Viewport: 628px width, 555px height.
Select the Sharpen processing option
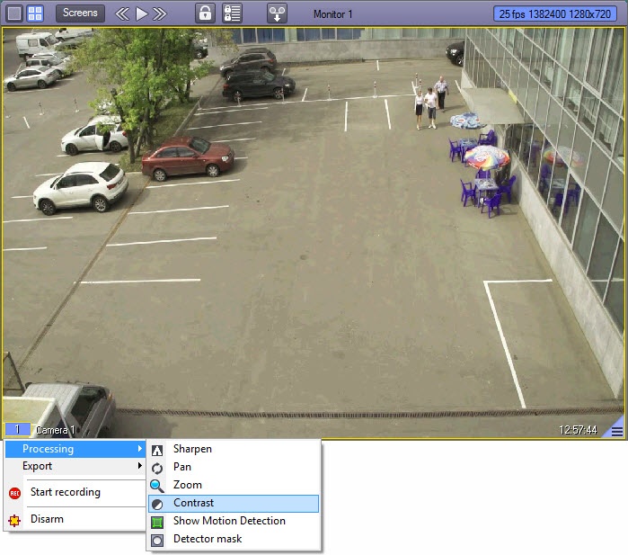point(192,449)
